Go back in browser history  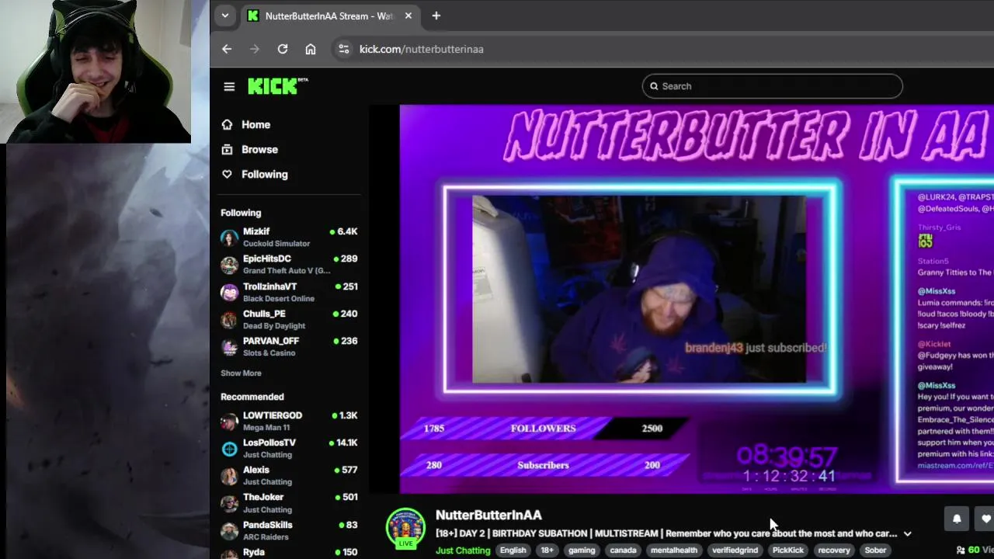pyautogui.click(x=227, y=49)
